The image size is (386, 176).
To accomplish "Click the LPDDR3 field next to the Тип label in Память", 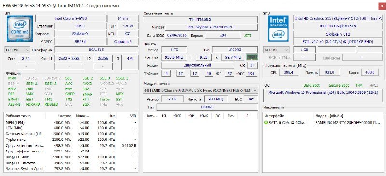I will tap(235, 50).
